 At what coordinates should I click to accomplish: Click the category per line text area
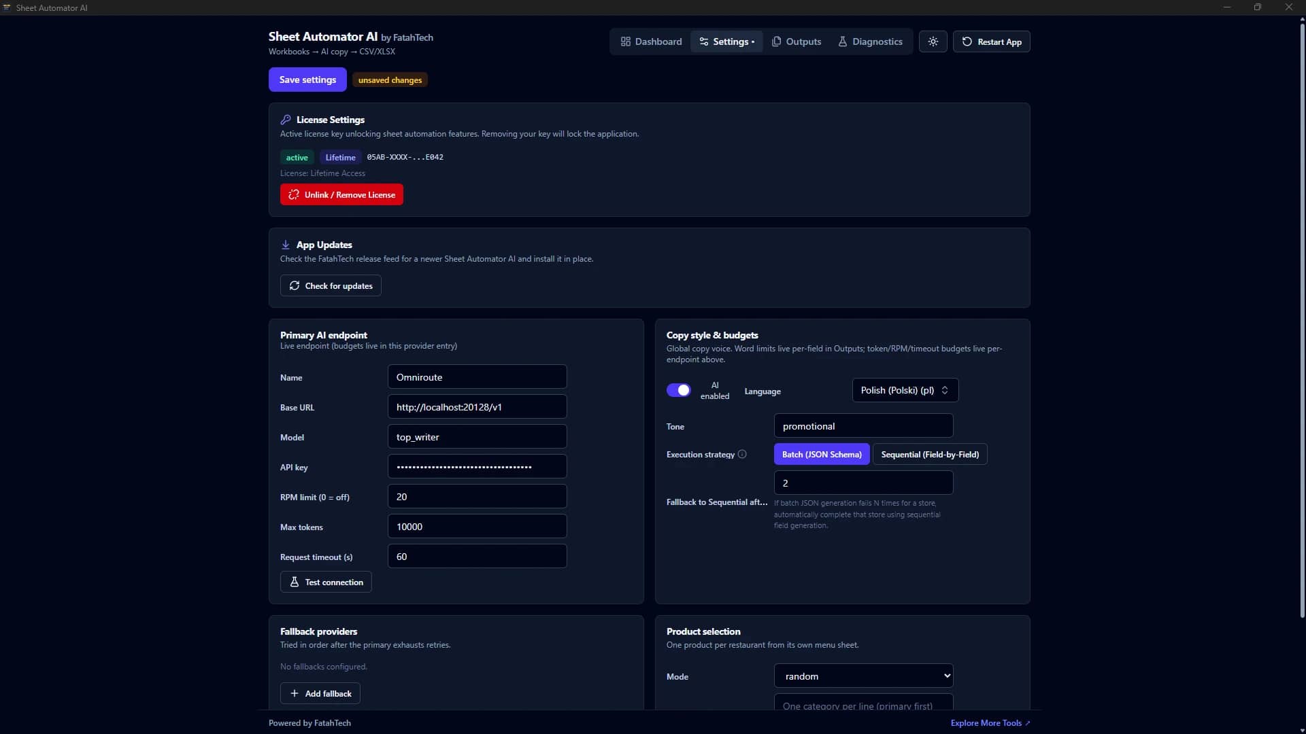[863, 703]
